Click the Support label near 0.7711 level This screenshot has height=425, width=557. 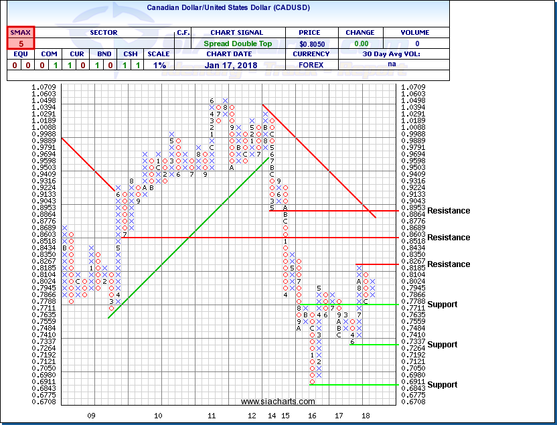(x=443, y=305)
